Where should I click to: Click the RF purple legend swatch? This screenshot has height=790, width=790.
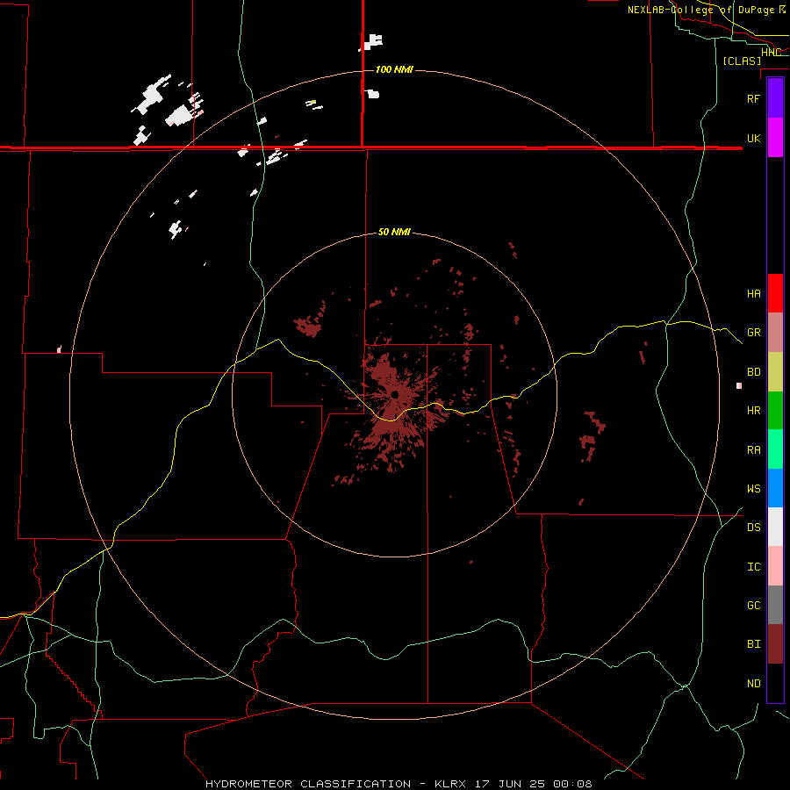coord(775,98)
